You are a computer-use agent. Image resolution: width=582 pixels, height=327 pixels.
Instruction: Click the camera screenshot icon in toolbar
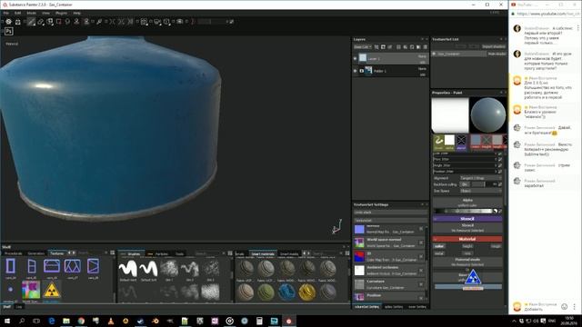click(x=180, y=22)
